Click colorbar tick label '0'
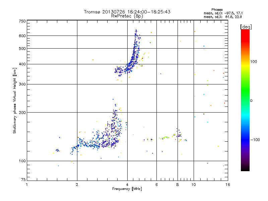The image size is (268, 201). [x=251, y=101]
